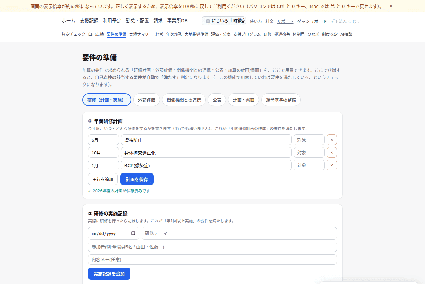Submit with 実施記録を追加 button
Viewport: 425px width, 284px height.
[109, 274]
